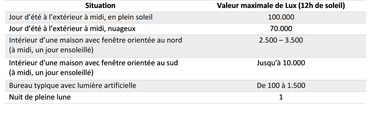Select the row "Jour d'été à midi, en plein soleil"

[x=185, y=17]
